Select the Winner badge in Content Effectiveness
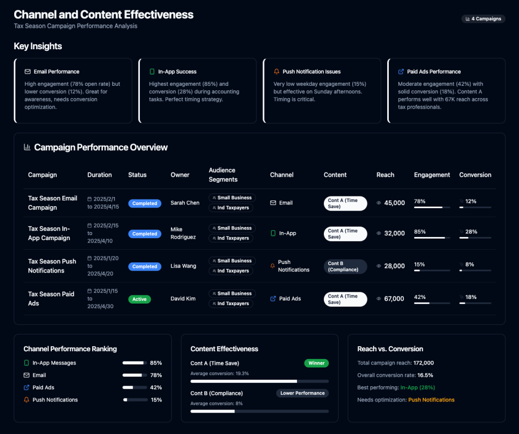 point(316,363)
